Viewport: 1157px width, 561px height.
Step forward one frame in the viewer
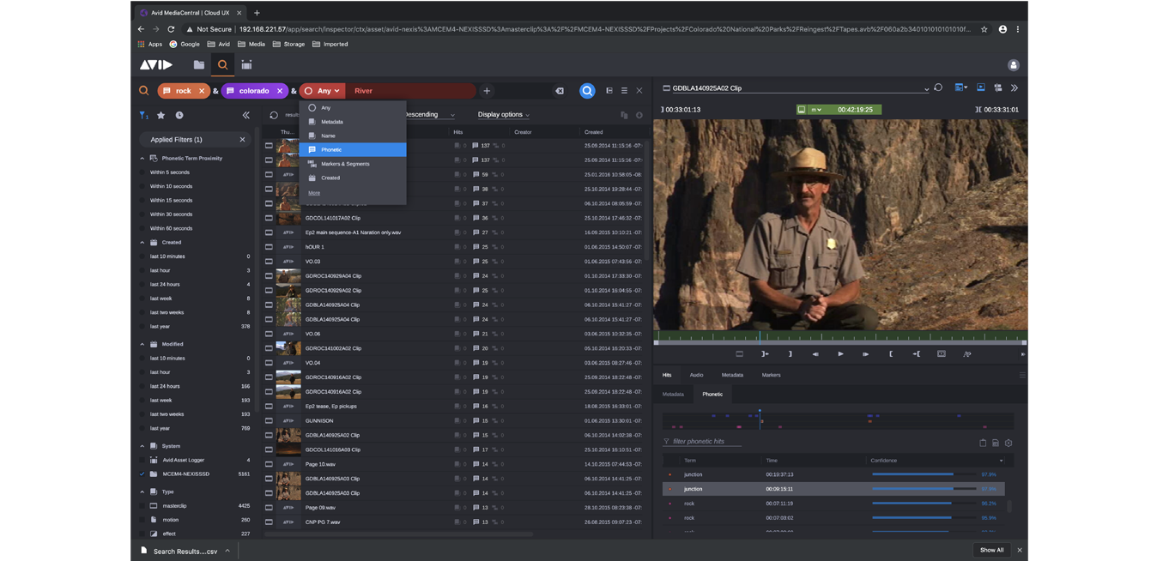[865, 354]
